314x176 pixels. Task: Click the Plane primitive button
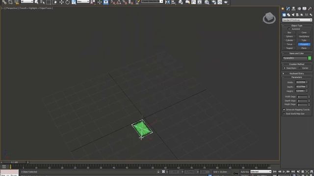pyautogui.click(x=304, y=48)
